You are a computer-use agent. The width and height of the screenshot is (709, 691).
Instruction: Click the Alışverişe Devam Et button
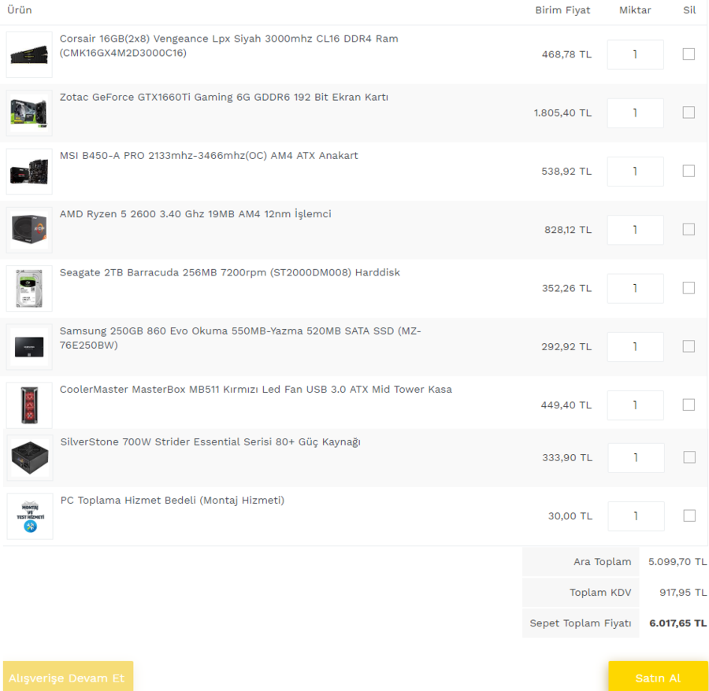pos(69,677)
